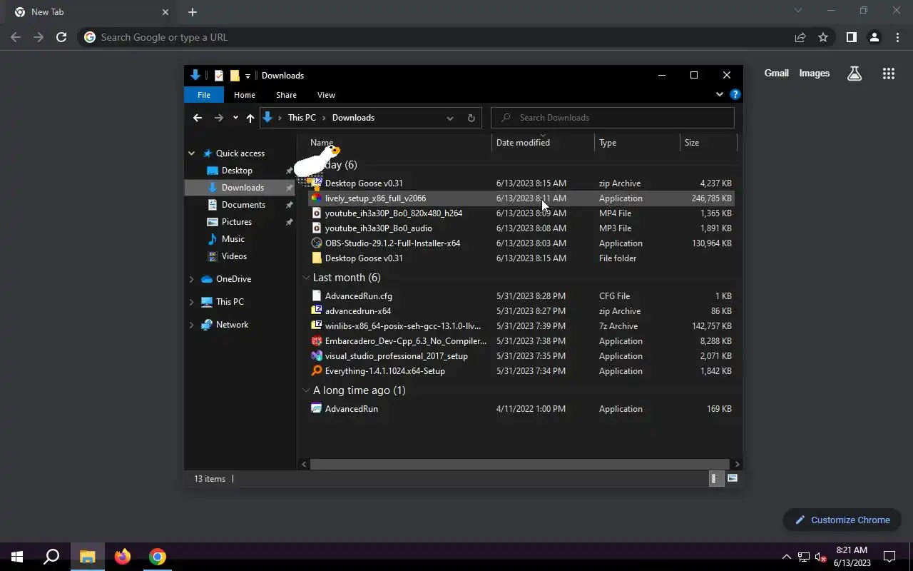The width and height of the screenshot is (913, 571).
Task: Select winlibs-x86_64 7z archive icon
Action: (x=317, y=326)
